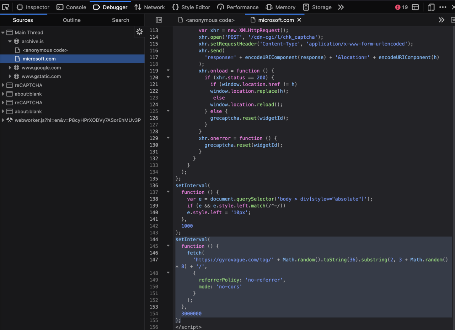Expand the first about:blank frame
This screenshot has width=455, height=330.
tap(3, 94)
